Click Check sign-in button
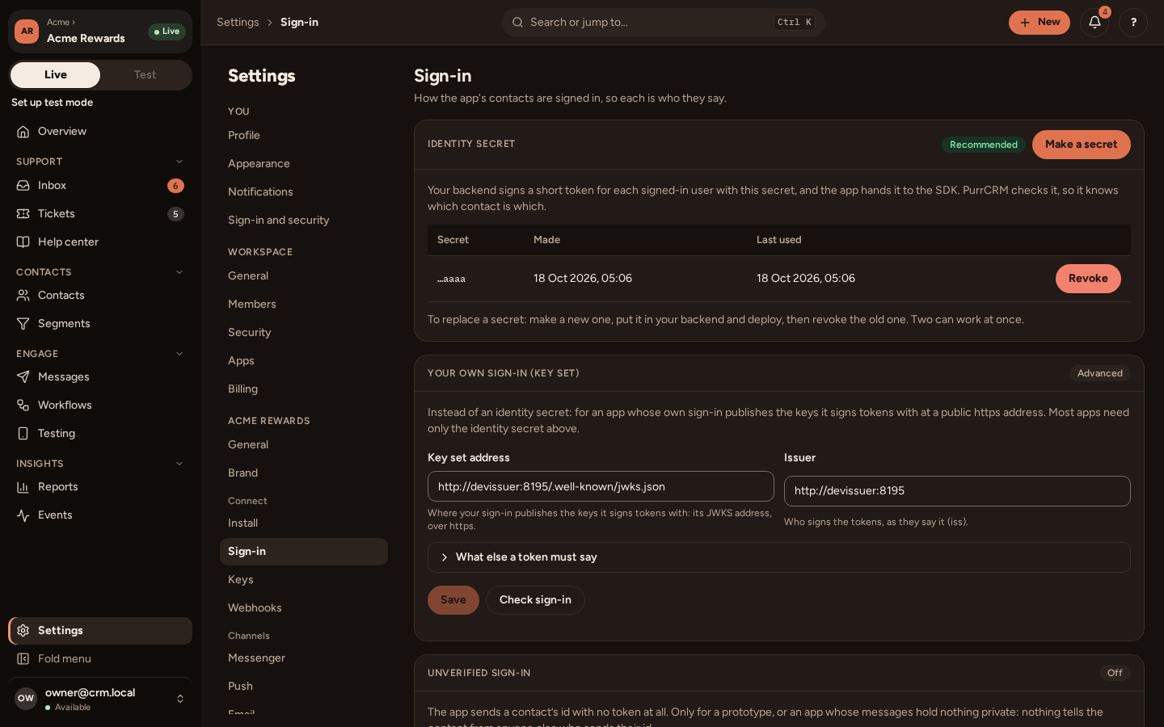This screenshot has width=1164, height=727. [x=535, y=600]
